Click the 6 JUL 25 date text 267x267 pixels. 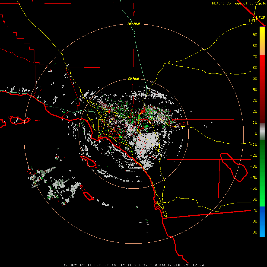[x=179, y=265]
